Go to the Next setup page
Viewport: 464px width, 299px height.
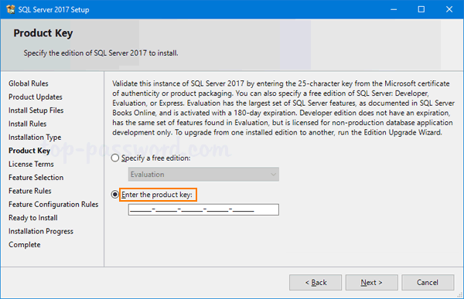(x=371, y=283)
